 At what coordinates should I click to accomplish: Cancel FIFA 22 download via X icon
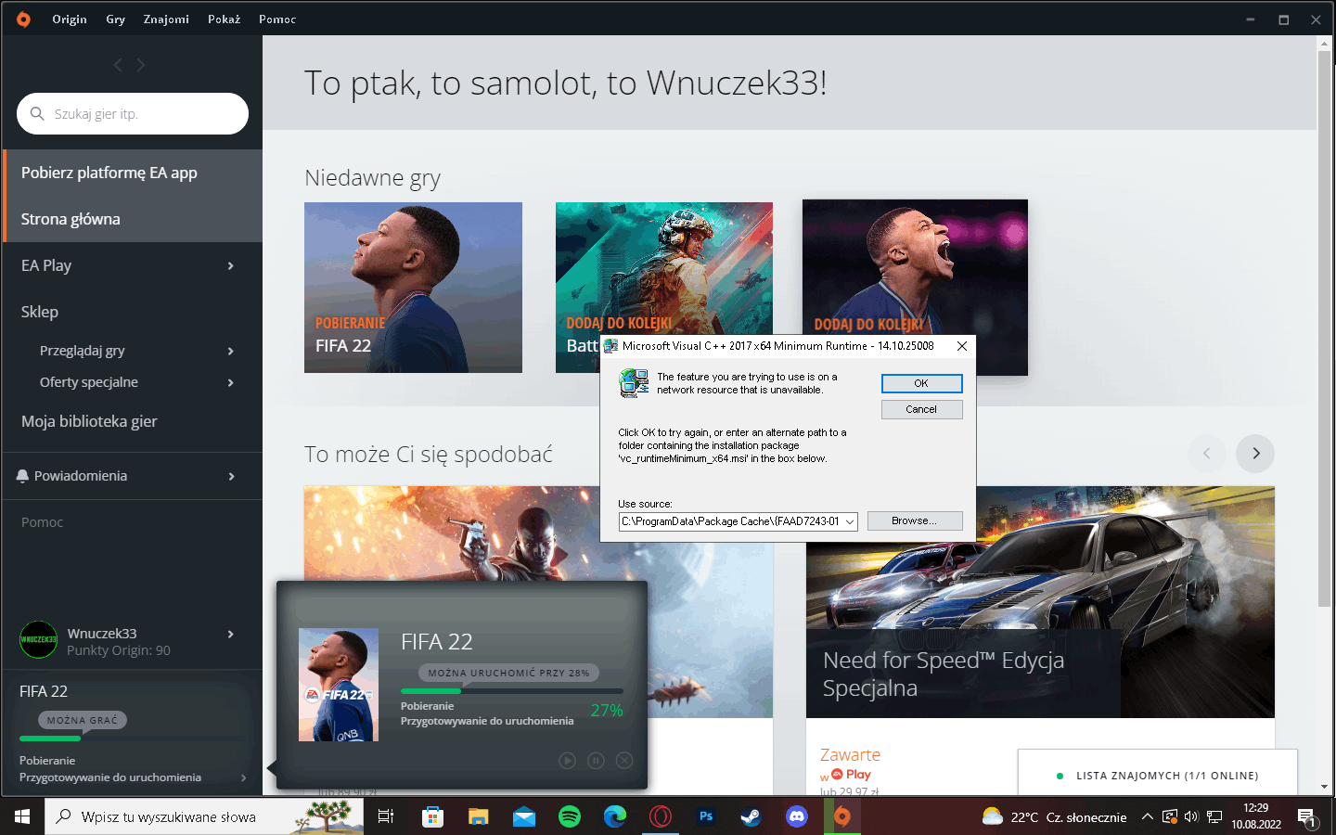624,761
